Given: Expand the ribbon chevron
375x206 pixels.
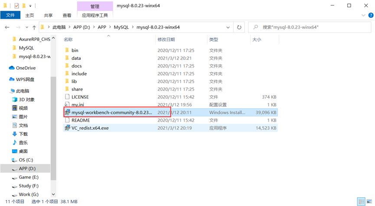Looking at the screenshot, I should tap(363, 15).
